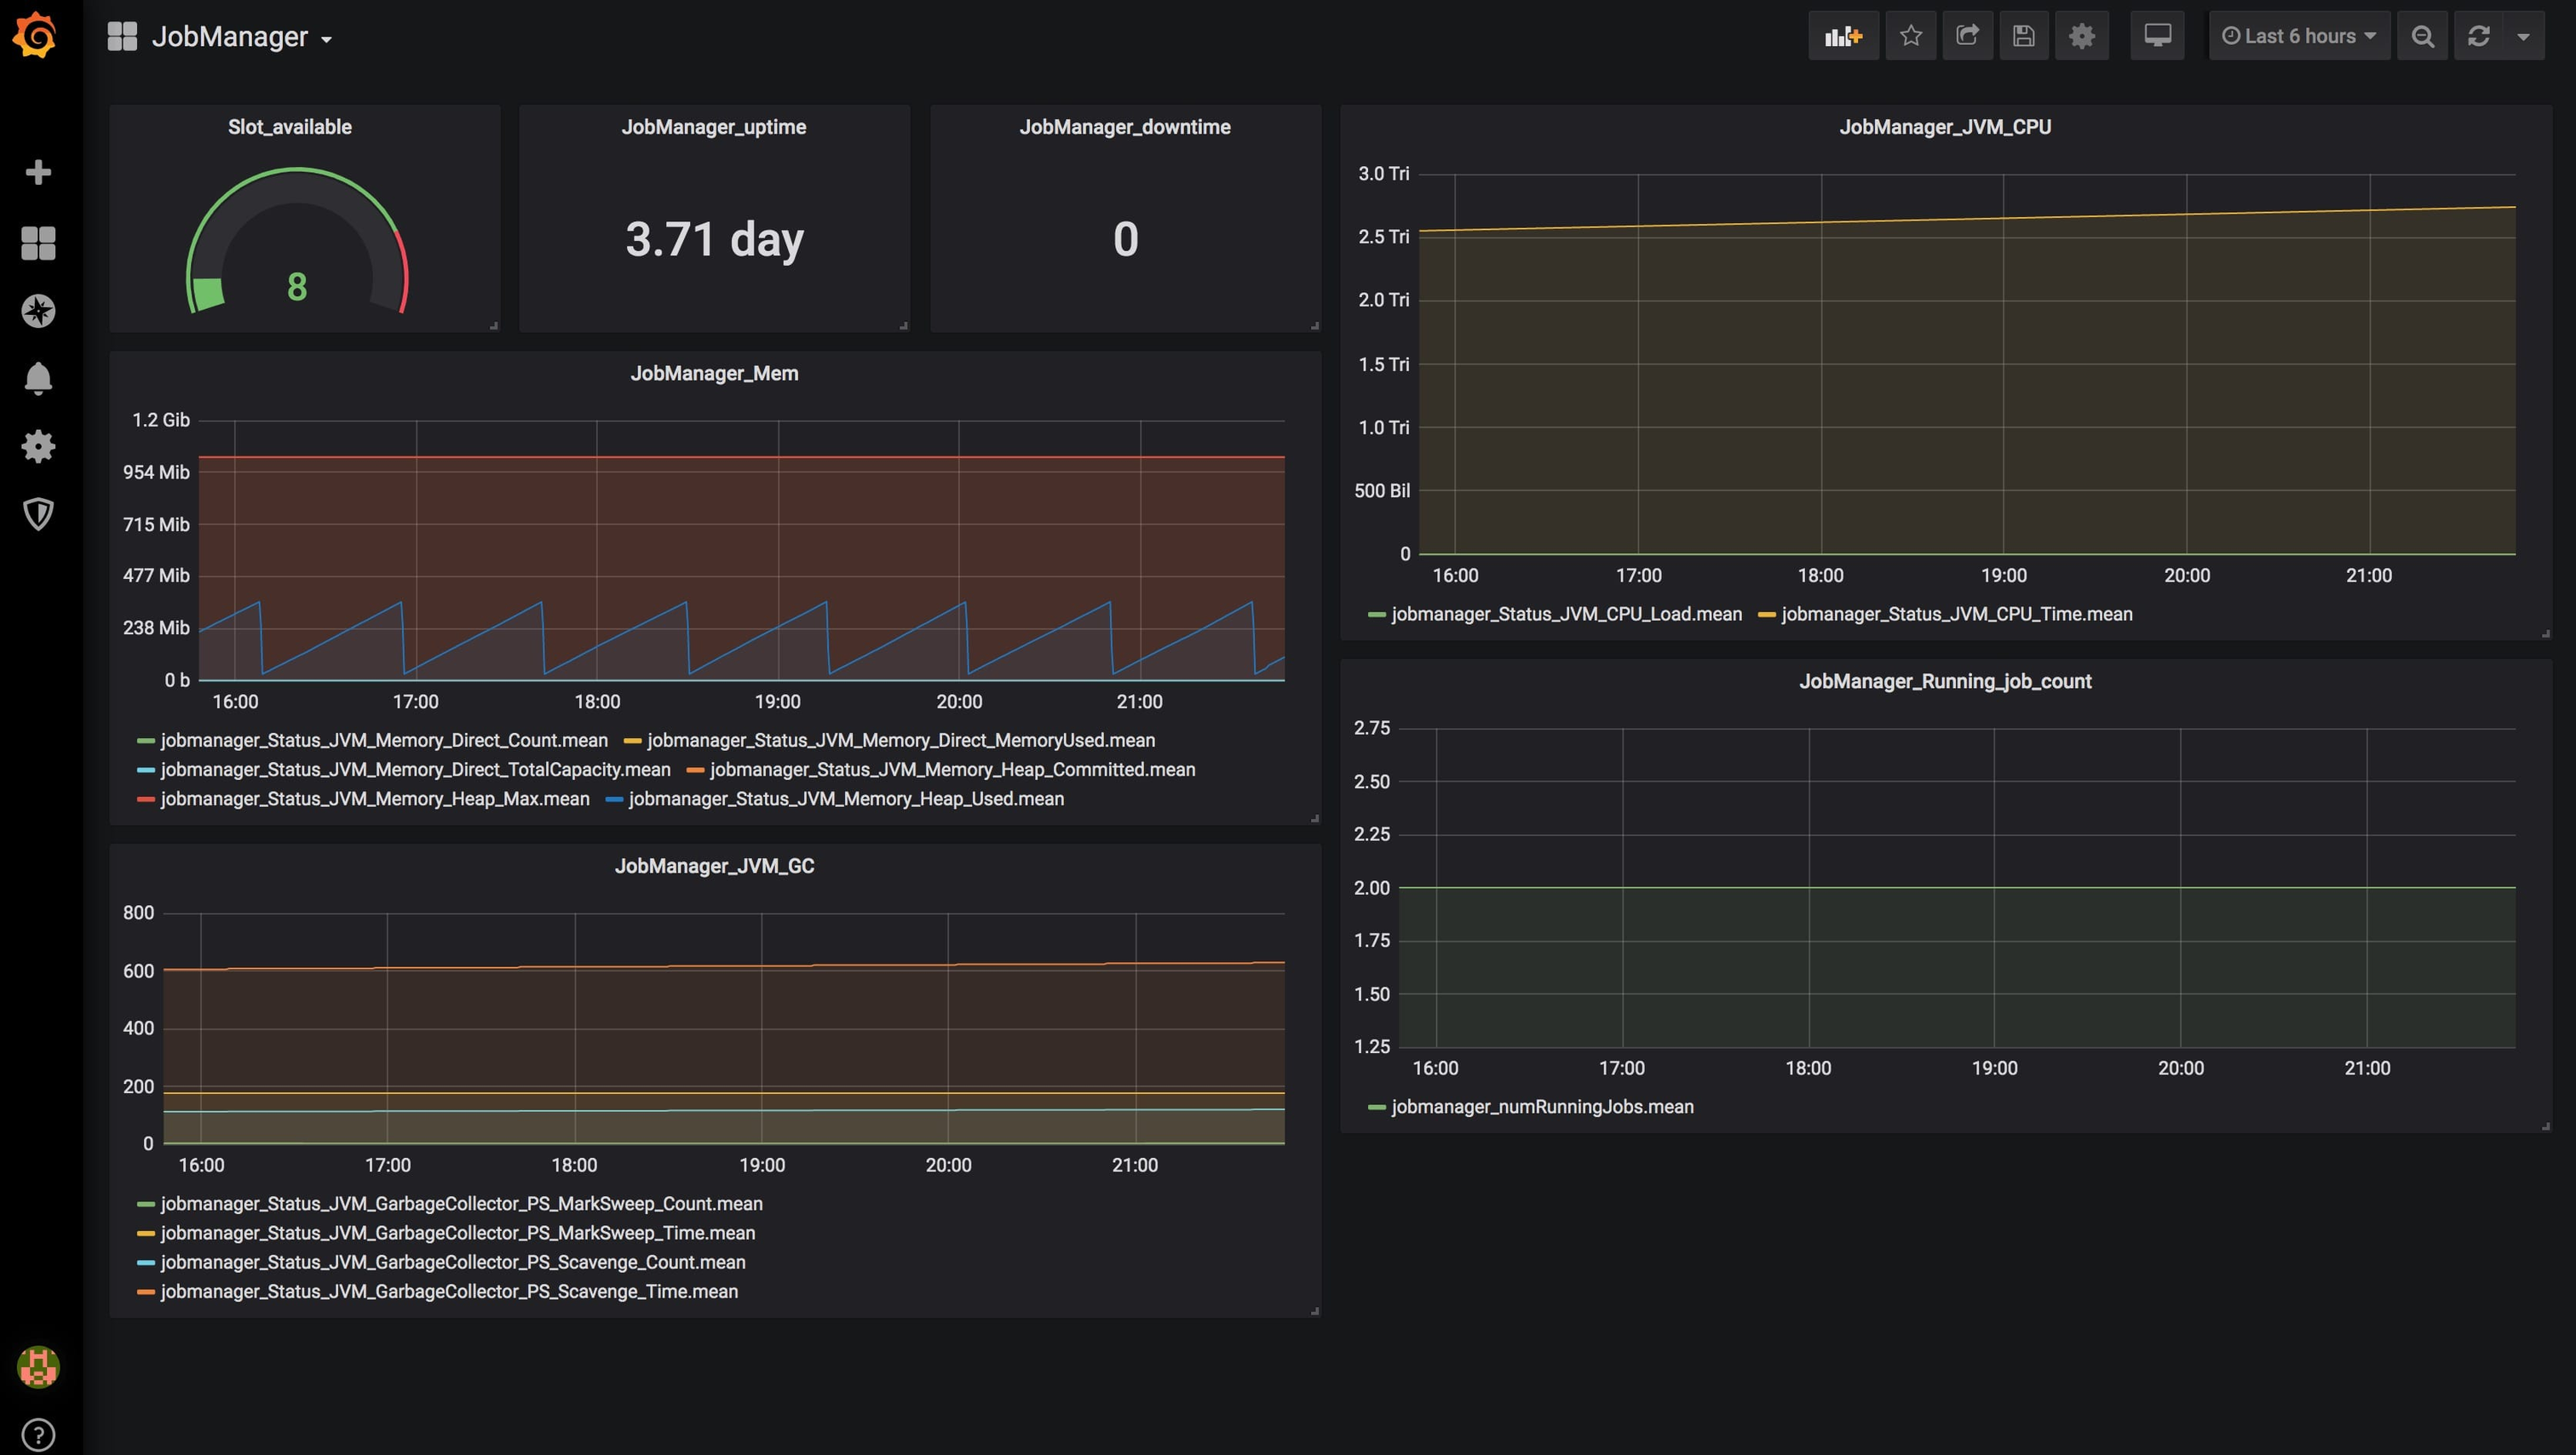The height and width of the screenshot is (1455, 2576).
Task: Open the Explore compass icon
Action: (38, 311)
